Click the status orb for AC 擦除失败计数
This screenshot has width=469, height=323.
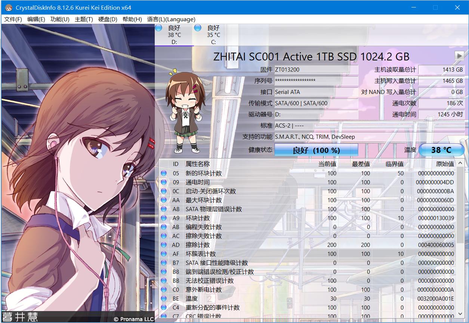(164, 236)
